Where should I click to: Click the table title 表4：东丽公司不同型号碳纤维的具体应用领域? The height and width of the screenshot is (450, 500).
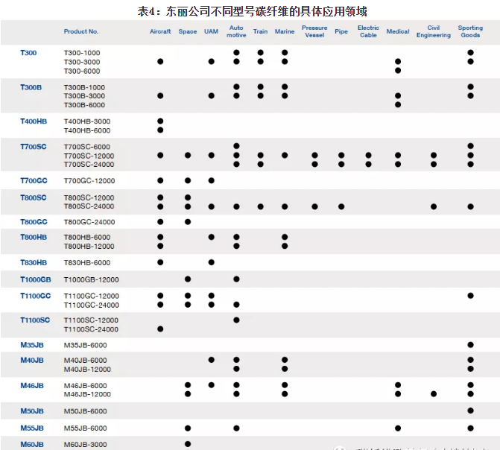pyautogui.click(x=252, y=11)
